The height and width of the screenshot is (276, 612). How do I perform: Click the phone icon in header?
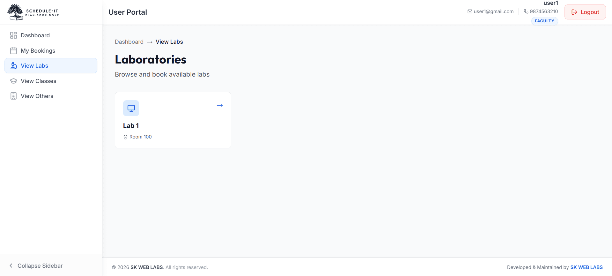tap(526, 11)
